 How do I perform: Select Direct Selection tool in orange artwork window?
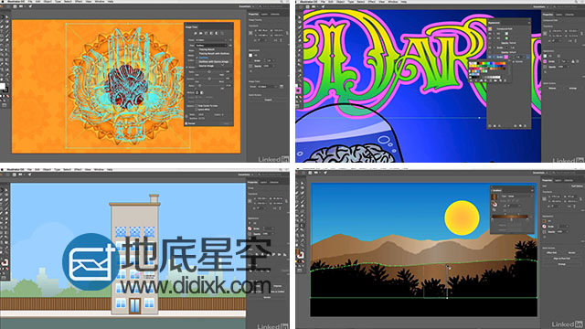7,16
